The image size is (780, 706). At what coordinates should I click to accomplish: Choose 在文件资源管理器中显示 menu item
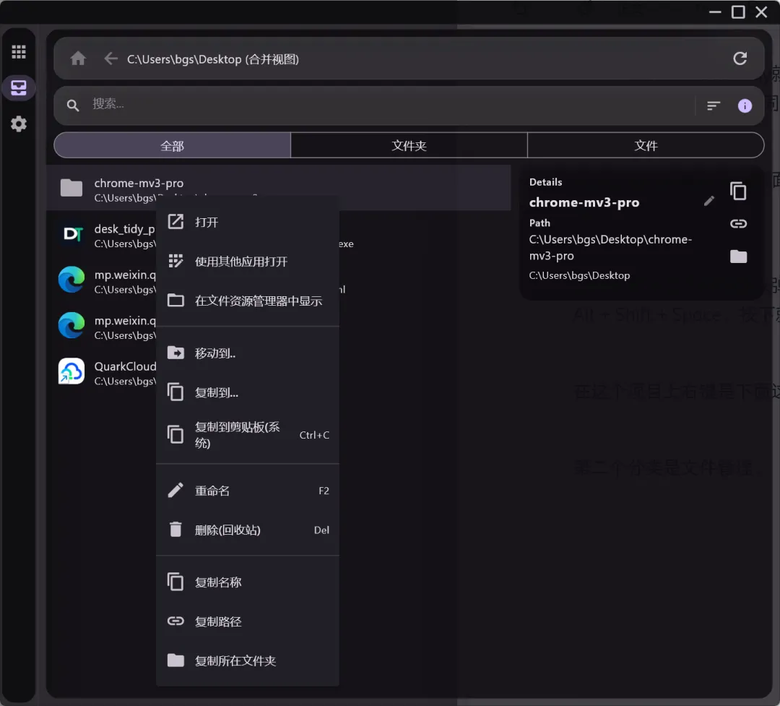point(248,301)
